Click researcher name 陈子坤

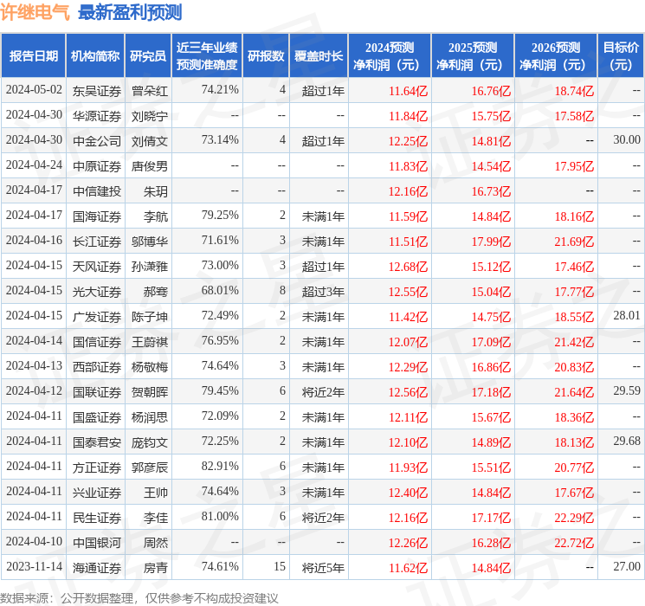point(149,317)
